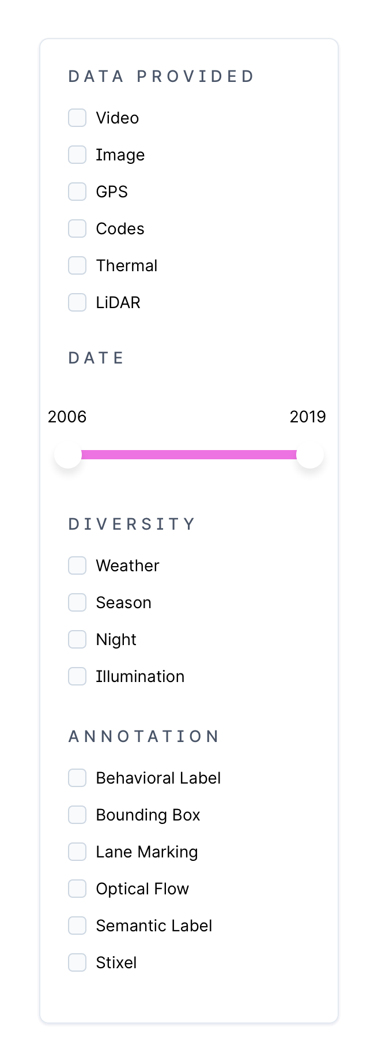
Task: Enable the LiDAR filter
Action: coord(77,302)
